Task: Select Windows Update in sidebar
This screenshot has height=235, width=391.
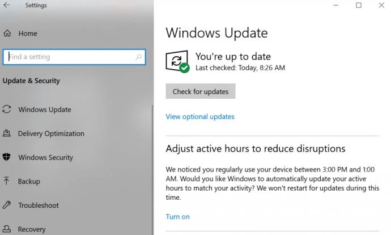Action: tap(45, 110)
